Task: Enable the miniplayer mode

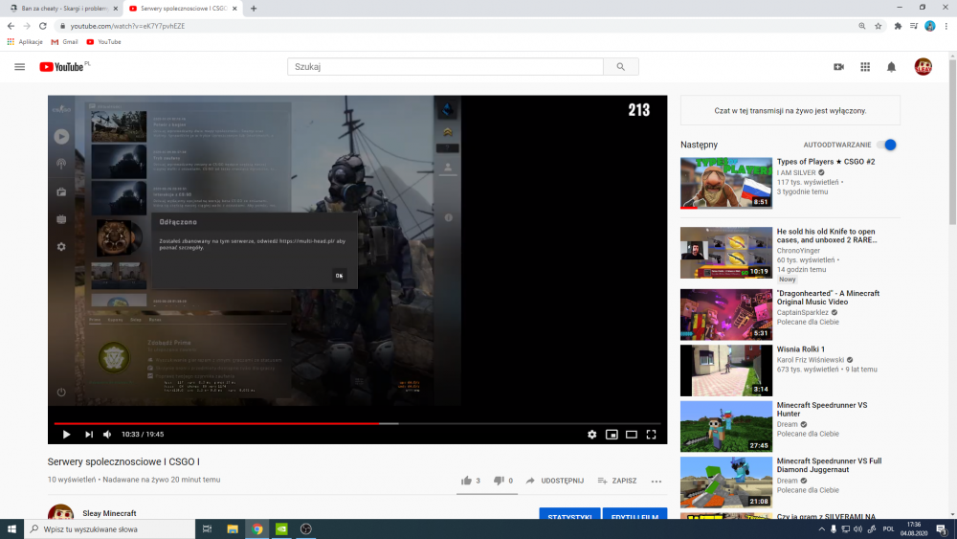Action: pyautogui.click(x=612, y=435)
